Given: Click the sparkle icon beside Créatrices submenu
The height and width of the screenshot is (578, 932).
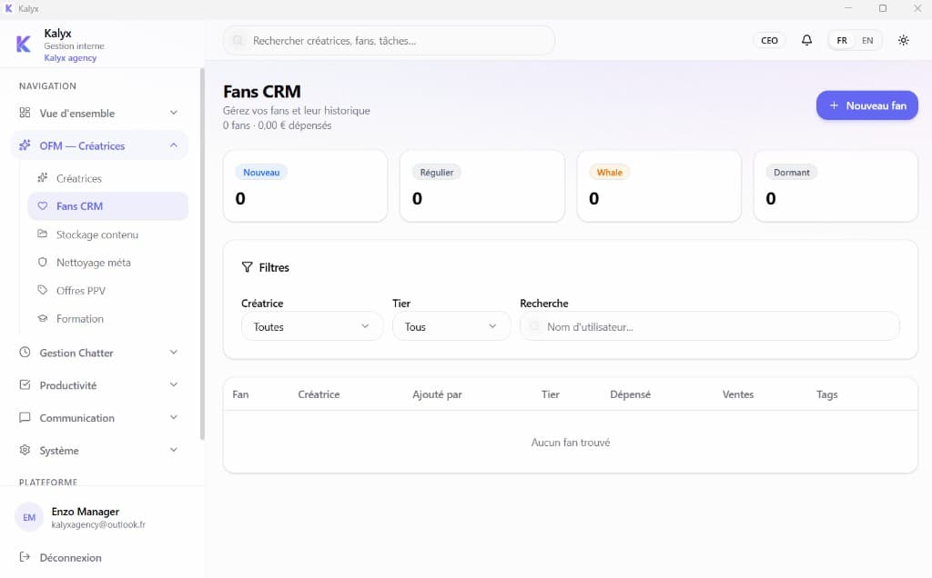Looking at the screenshot, I should (42, 177).
